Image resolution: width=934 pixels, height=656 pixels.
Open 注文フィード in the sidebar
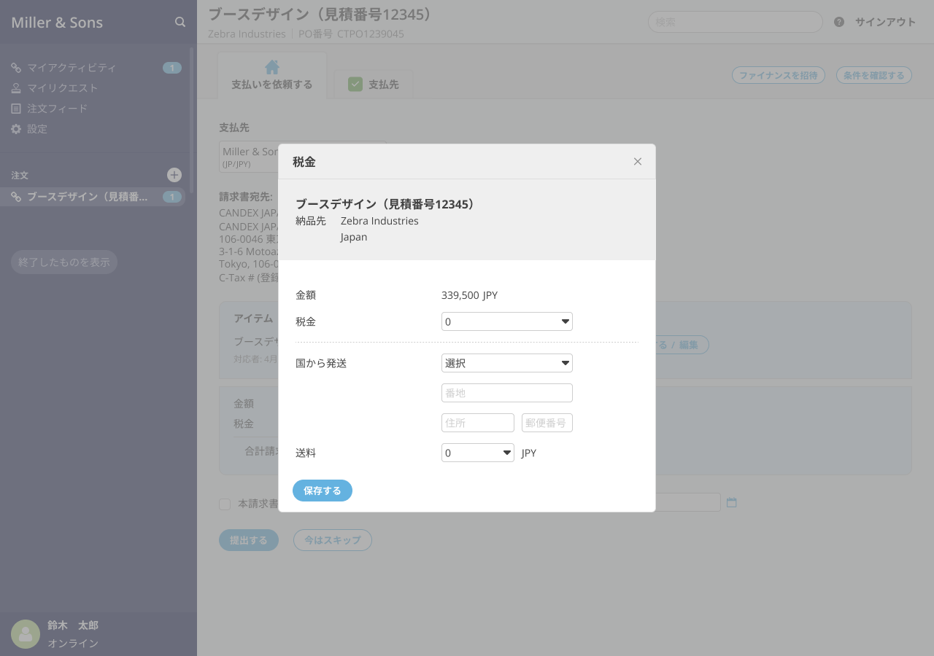[x=57, y=109]
